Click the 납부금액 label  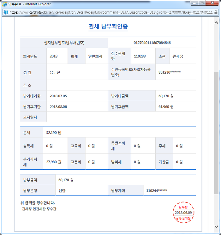coord(30,180)
